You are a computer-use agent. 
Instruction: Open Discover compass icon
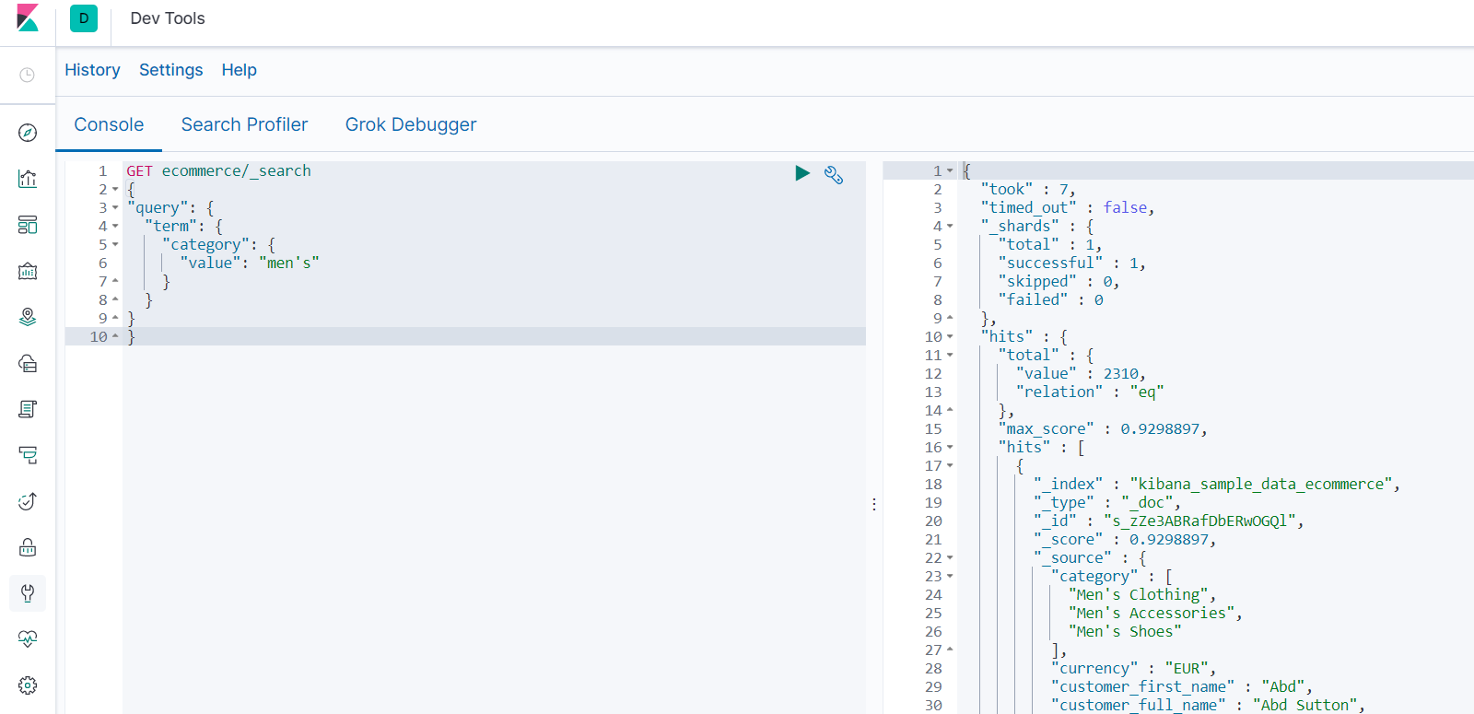(x=28, y=133)
